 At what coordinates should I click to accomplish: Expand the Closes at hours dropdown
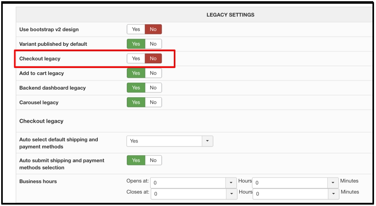(232, 194)
